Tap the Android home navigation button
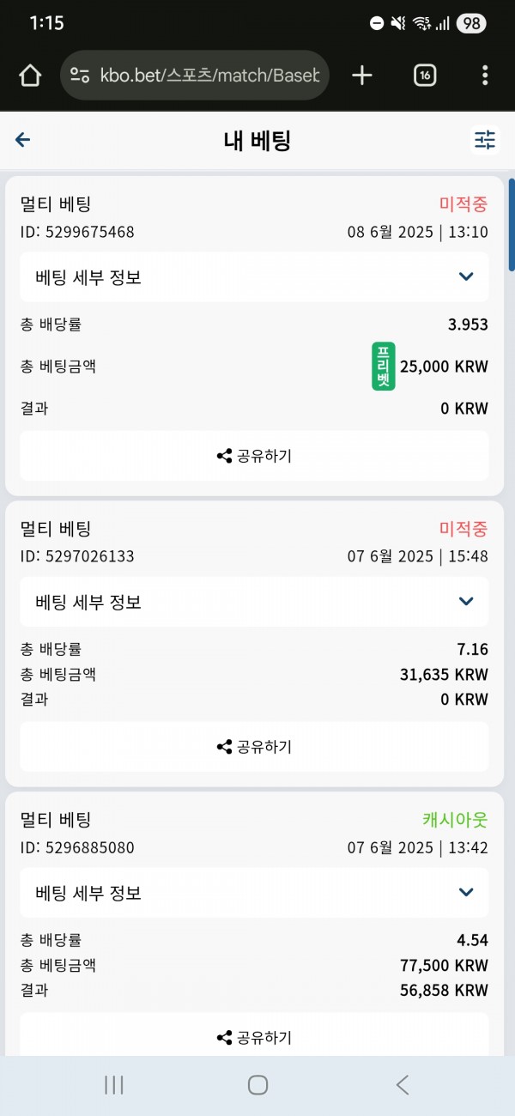This screenshot has width=515, height=1116. click(257, 1085)
